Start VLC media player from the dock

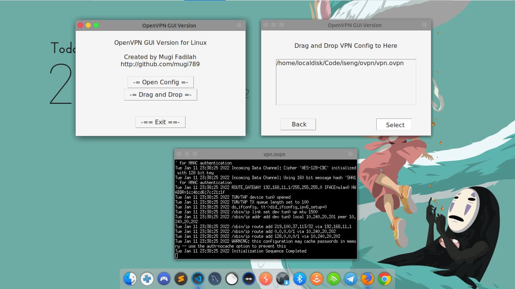click(x=317, y=278)
